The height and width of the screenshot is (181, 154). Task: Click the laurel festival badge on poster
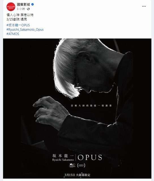(81, 165)
